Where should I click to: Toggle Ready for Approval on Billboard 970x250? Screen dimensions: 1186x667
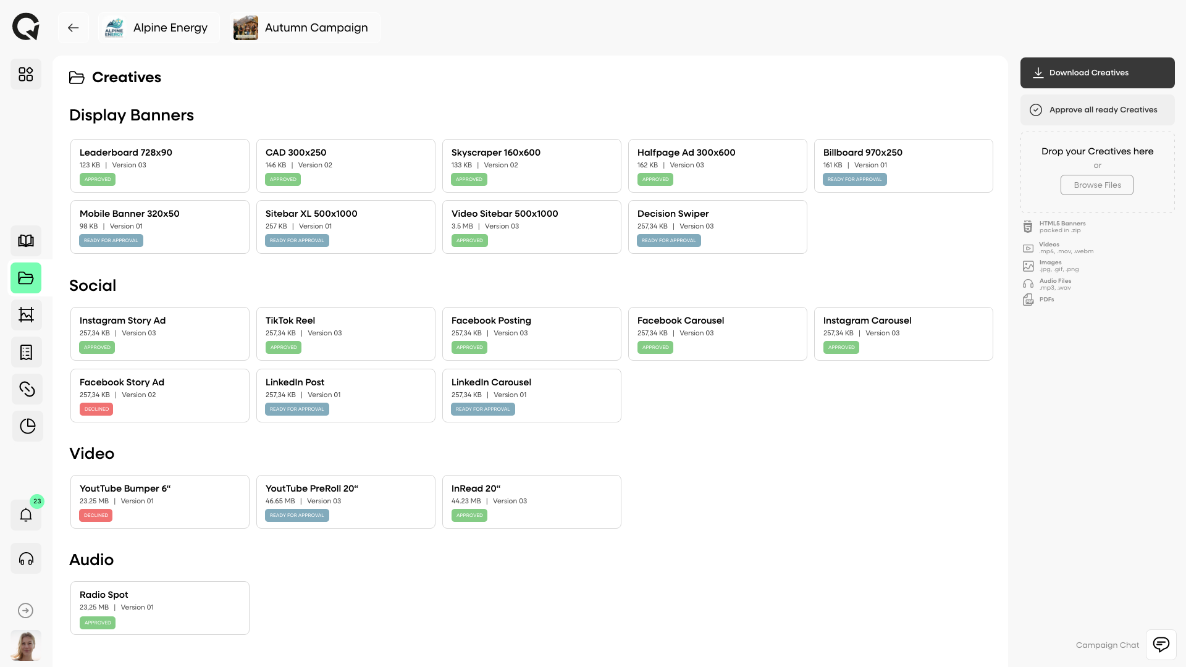854,179
